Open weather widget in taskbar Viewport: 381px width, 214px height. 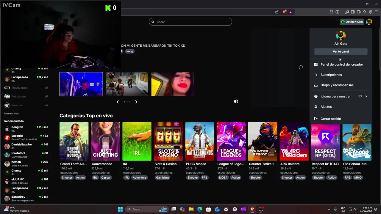pyautogui.click(x=16, y=209)
